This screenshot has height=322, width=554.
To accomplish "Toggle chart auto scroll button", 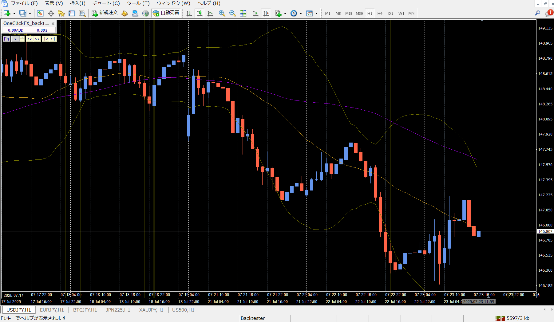I will [255, 13].
